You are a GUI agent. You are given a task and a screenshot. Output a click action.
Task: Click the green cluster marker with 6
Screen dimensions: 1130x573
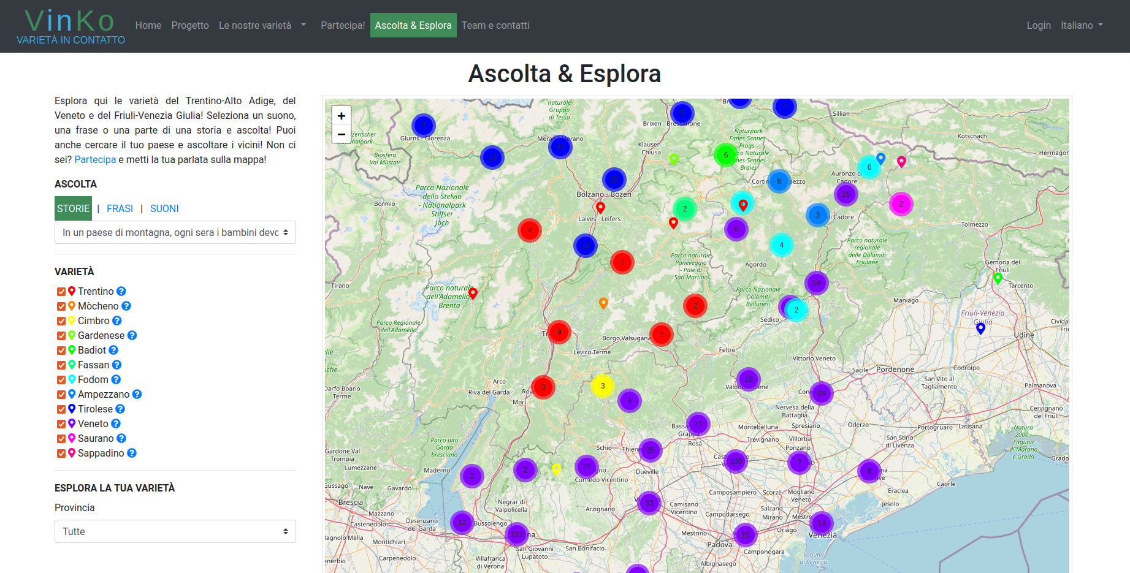click(x=725, y=155)
